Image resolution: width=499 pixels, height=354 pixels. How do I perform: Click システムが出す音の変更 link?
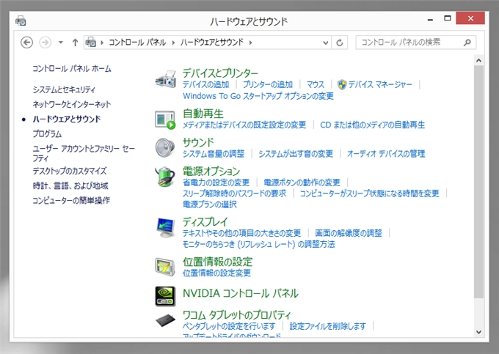coord(296,154)
